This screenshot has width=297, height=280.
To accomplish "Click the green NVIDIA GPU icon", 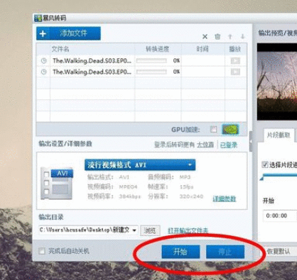I will (x=230, y=129).
